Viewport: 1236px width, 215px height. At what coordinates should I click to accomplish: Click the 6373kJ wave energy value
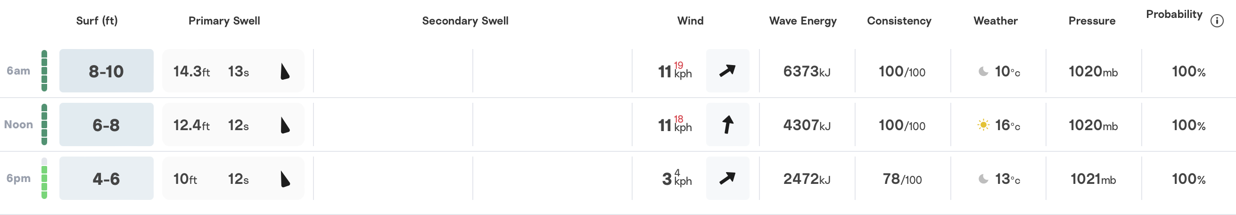tap(807, 71)
